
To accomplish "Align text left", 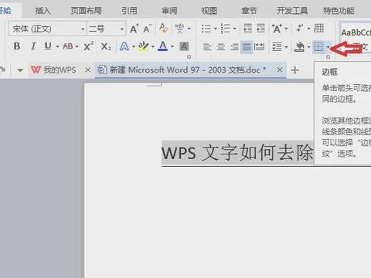I will (x=207, y=47).
